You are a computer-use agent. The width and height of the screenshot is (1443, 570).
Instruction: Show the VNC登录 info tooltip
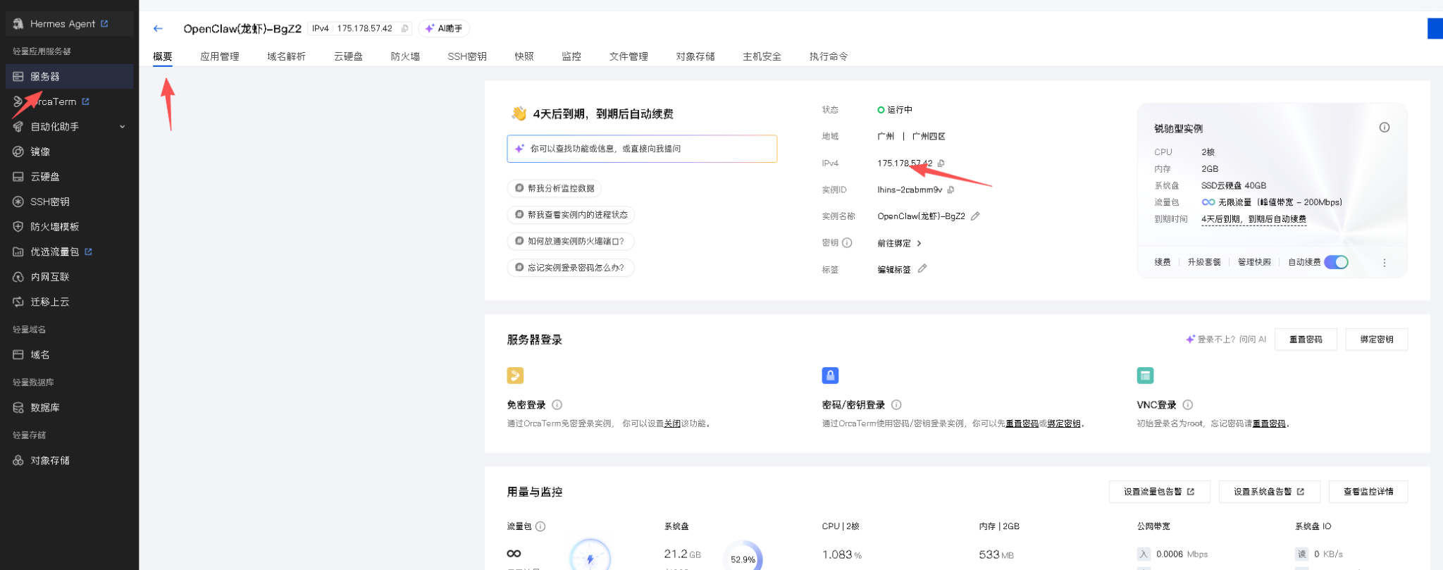[x=1188, y=405]
